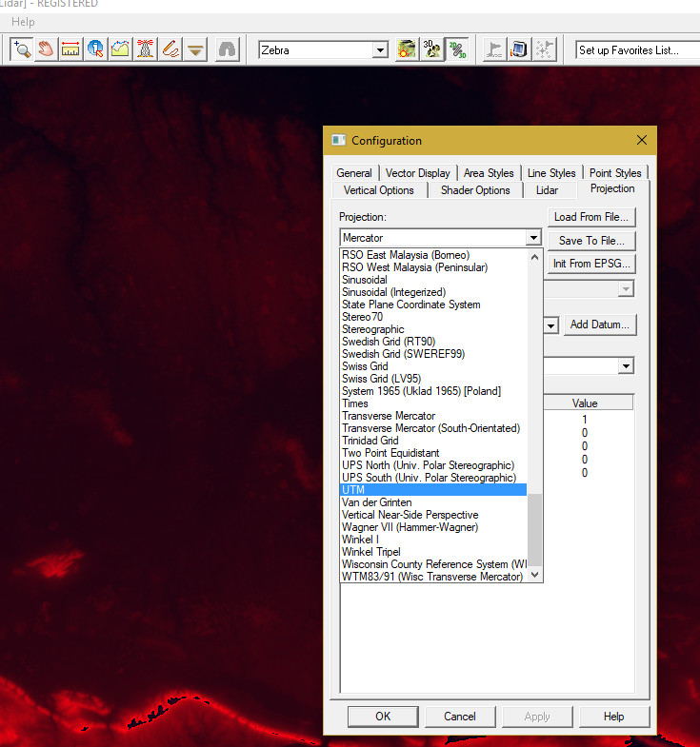Click the Init From EPSG button
The width and height of the screenshot is (700, 747).
tap(591, 264)
